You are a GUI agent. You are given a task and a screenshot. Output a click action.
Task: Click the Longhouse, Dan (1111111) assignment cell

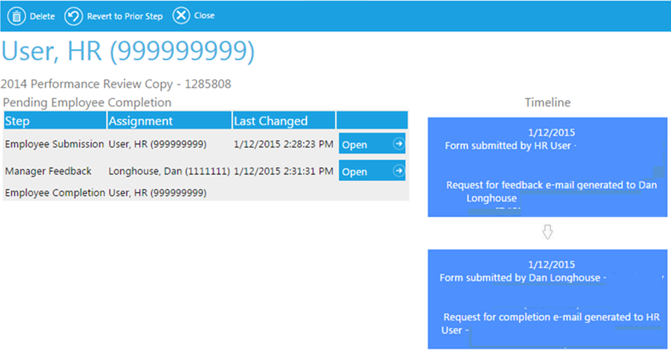169,171
